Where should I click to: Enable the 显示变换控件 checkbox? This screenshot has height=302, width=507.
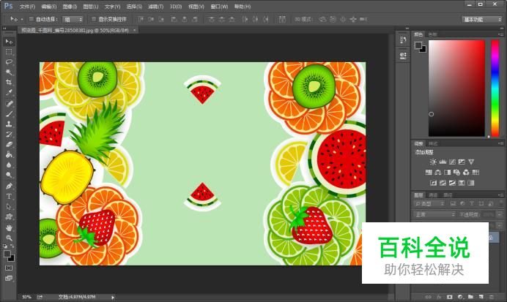pyautogui.click(x=94, y=19)
